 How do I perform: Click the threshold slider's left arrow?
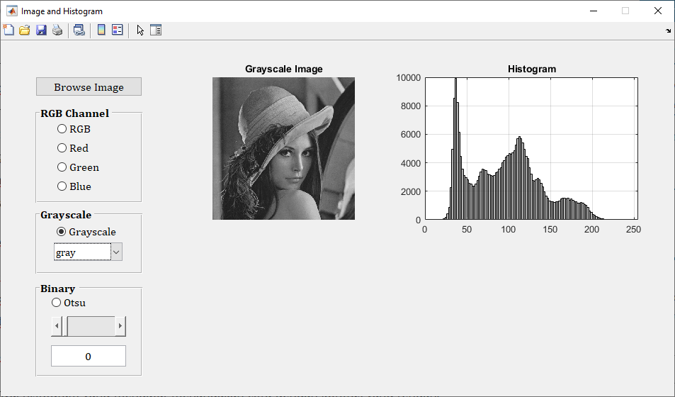(x=57, y=326)
